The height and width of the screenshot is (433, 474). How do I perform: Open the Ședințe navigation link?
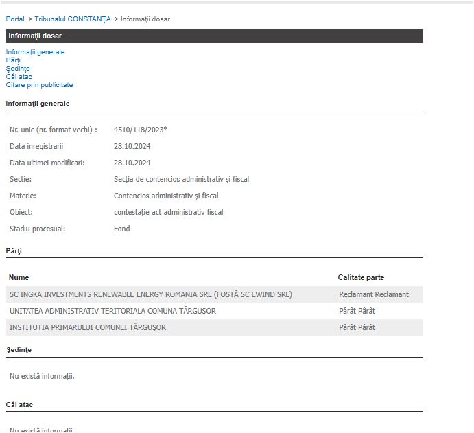pos(18,69)
